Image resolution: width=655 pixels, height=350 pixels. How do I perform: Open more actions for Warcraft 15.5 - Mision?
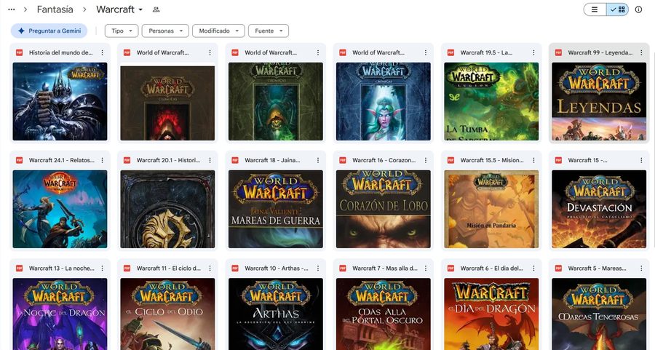(533, 160)
